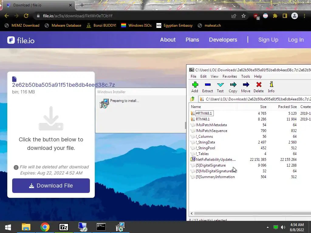Open the Plans page on file.io
The height and width of the screenshot is (233, 311).
click(192, 40)
